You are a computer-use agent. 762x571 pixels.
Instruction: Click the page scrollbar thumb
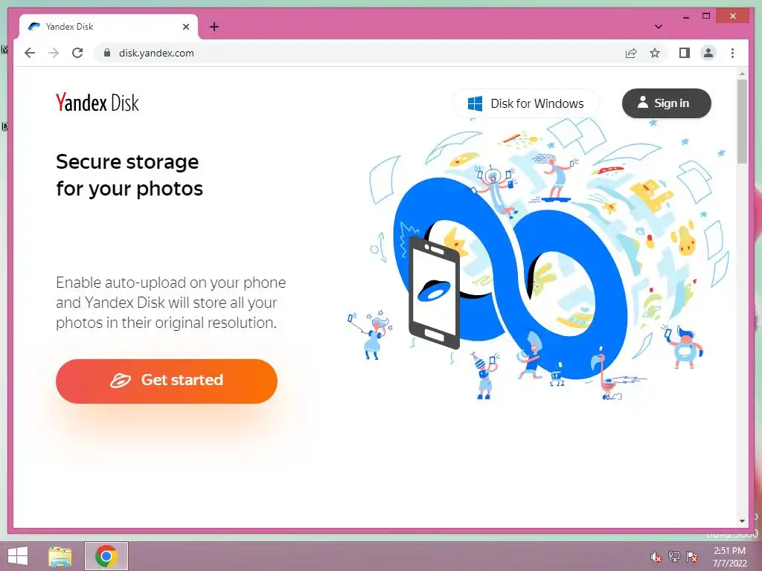point(742,121)
